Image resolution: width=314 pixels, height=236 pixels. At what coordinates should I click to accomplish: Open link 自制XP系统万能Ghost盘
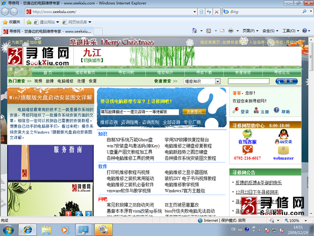pos(130,140)
